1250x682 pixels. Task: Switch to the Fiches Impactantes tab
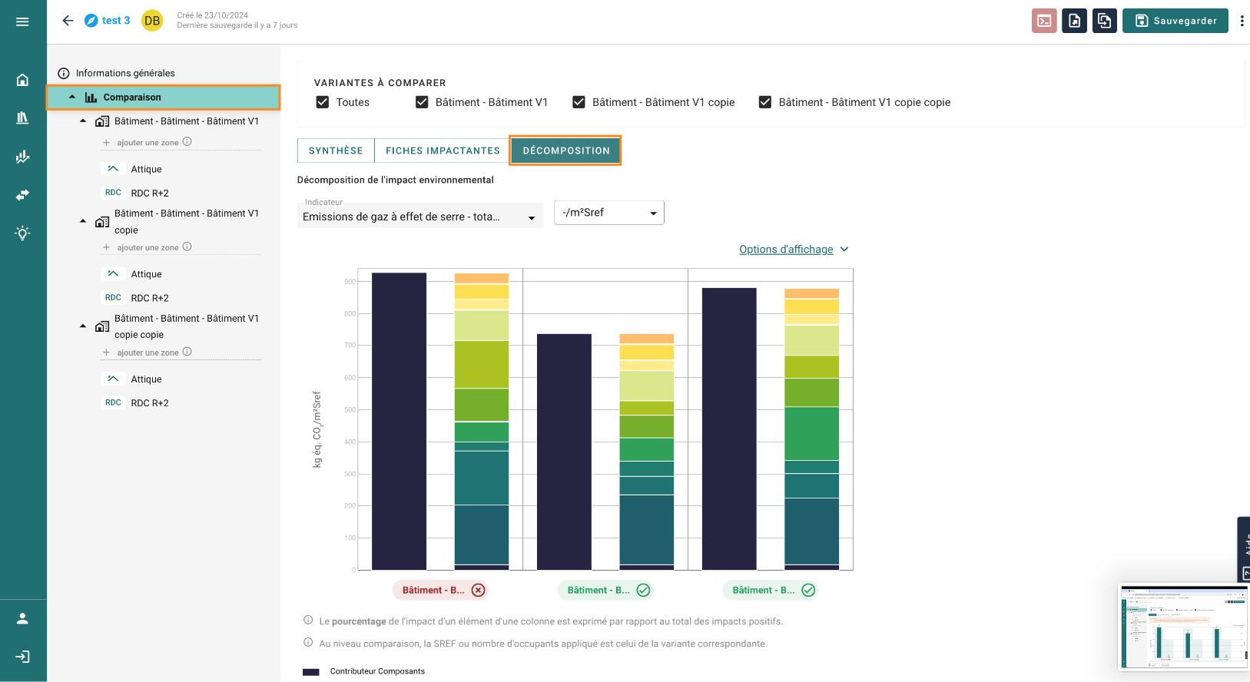pos(443,151)
